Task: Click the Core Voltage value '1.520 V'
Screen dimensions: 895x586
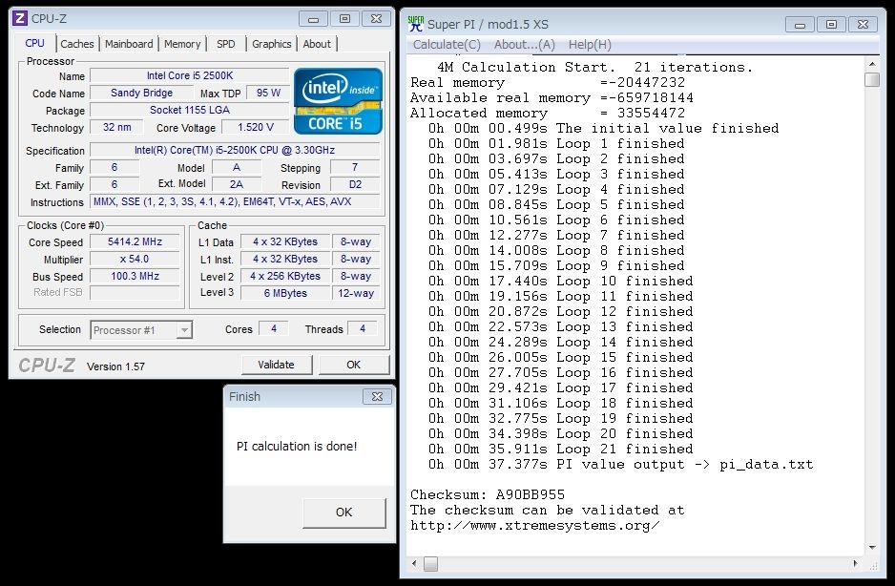Action: coord(256,127)
